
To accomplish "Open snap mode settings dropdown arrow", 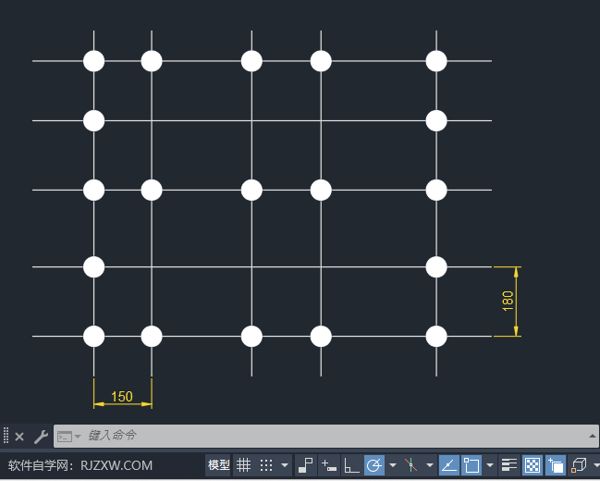I will pyautogui.click(x=285, y=464).
